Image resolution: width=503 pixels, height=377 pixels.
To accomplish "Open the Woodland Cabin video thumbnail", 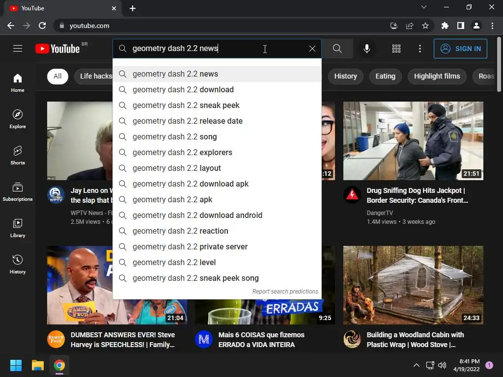I will click(413, 285).
